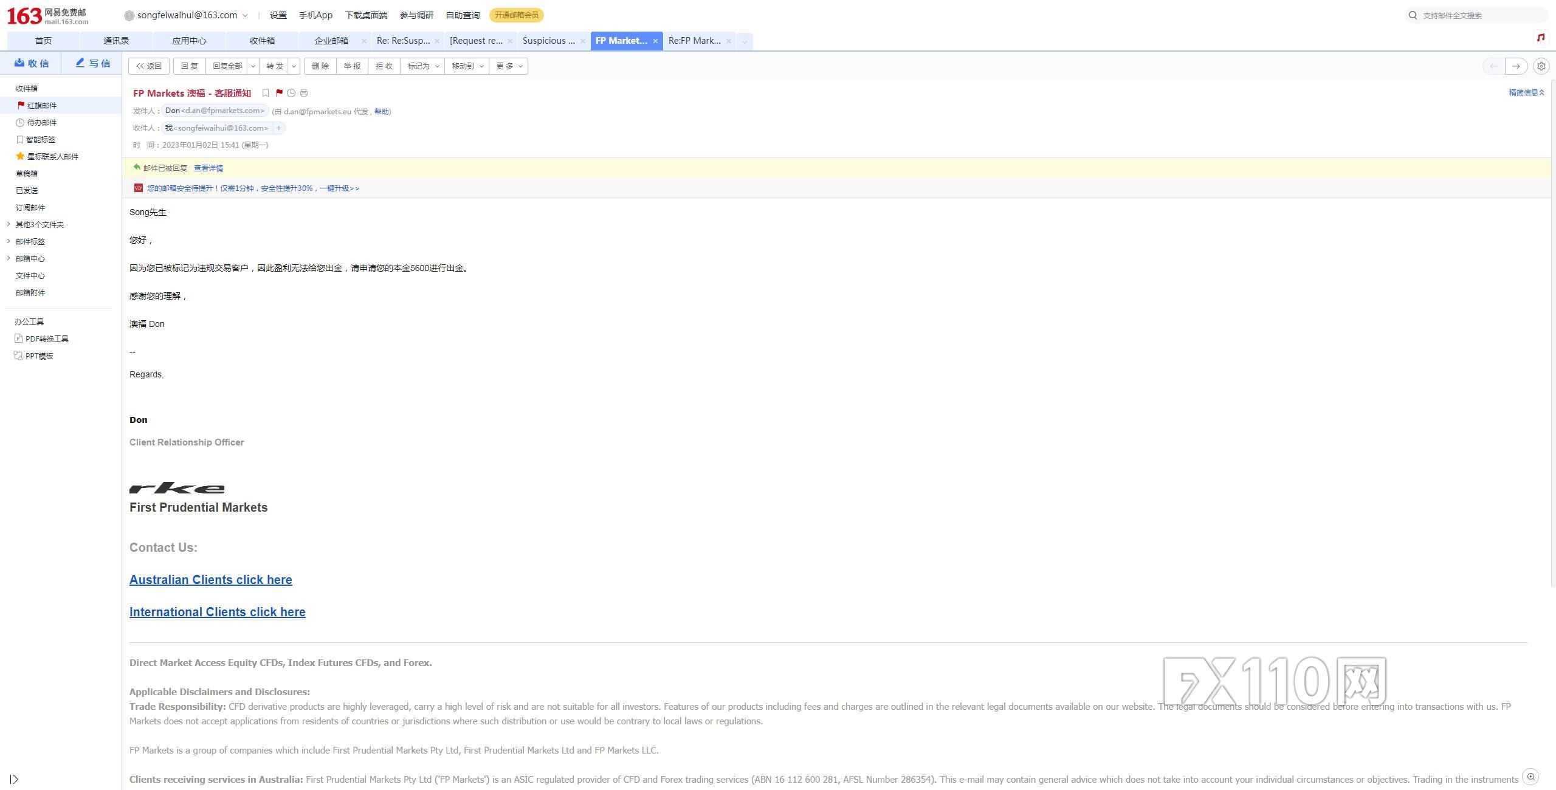Open the Australian Clients click here link
The image size is (1556, 790).
tap(211, 580)
